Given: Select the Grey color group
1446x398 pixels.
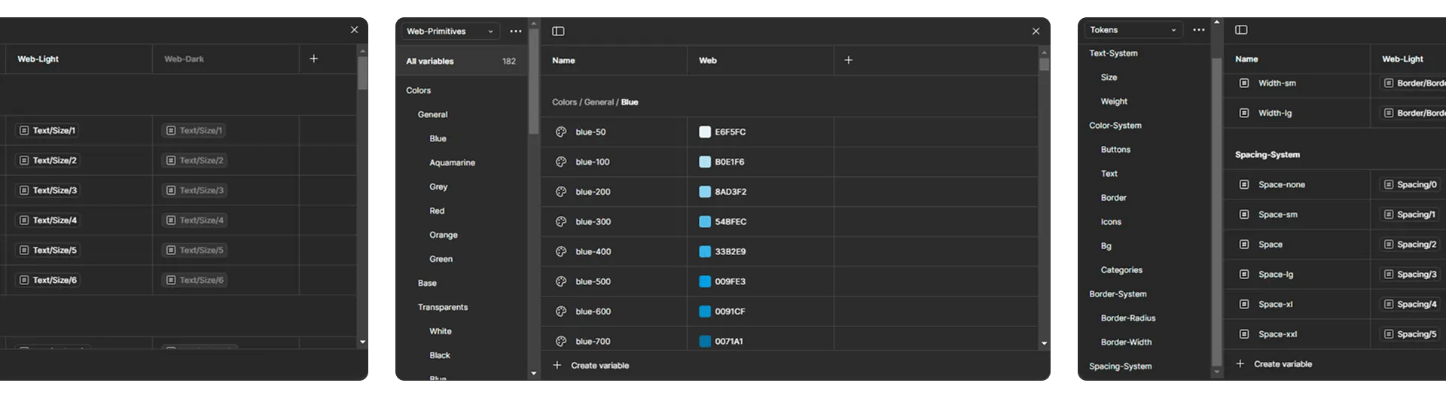Looking at the screenshot, I should [x=438, y=187].
